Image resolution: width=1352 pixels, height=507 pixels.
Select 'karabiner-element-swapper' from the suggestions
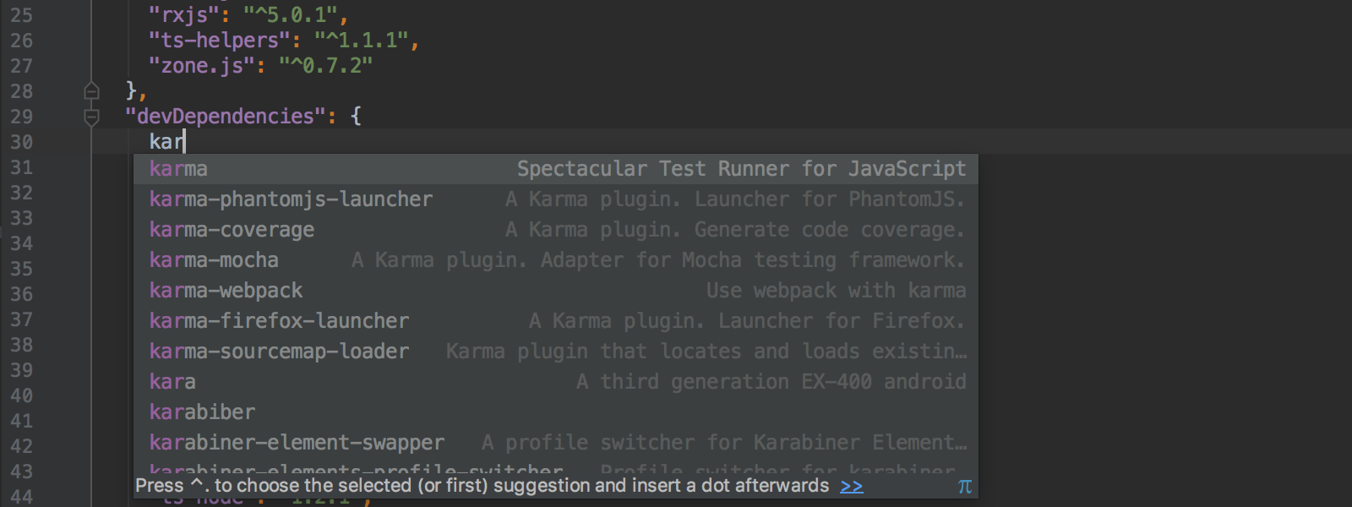[x=556, y=443]
